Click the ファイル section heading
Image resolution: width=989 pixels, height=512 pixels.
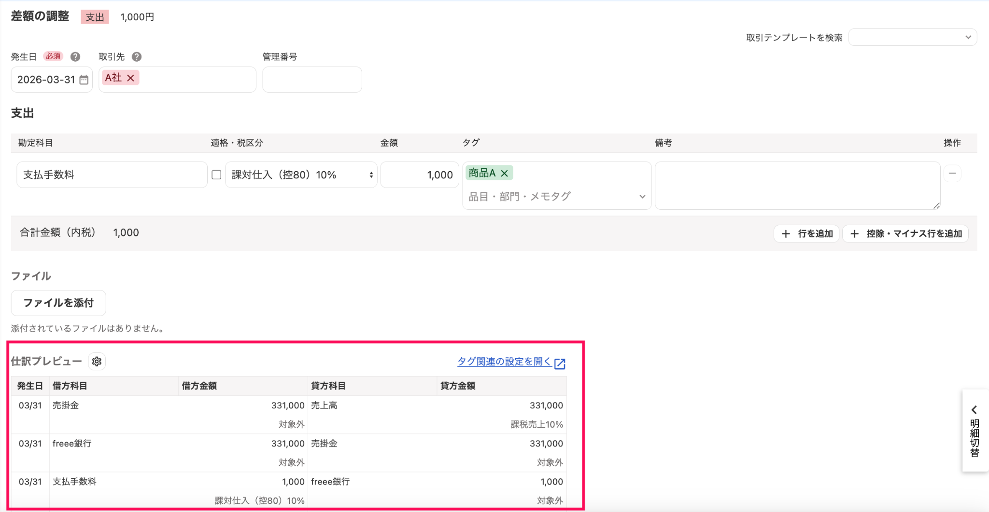tap(31, 276)
